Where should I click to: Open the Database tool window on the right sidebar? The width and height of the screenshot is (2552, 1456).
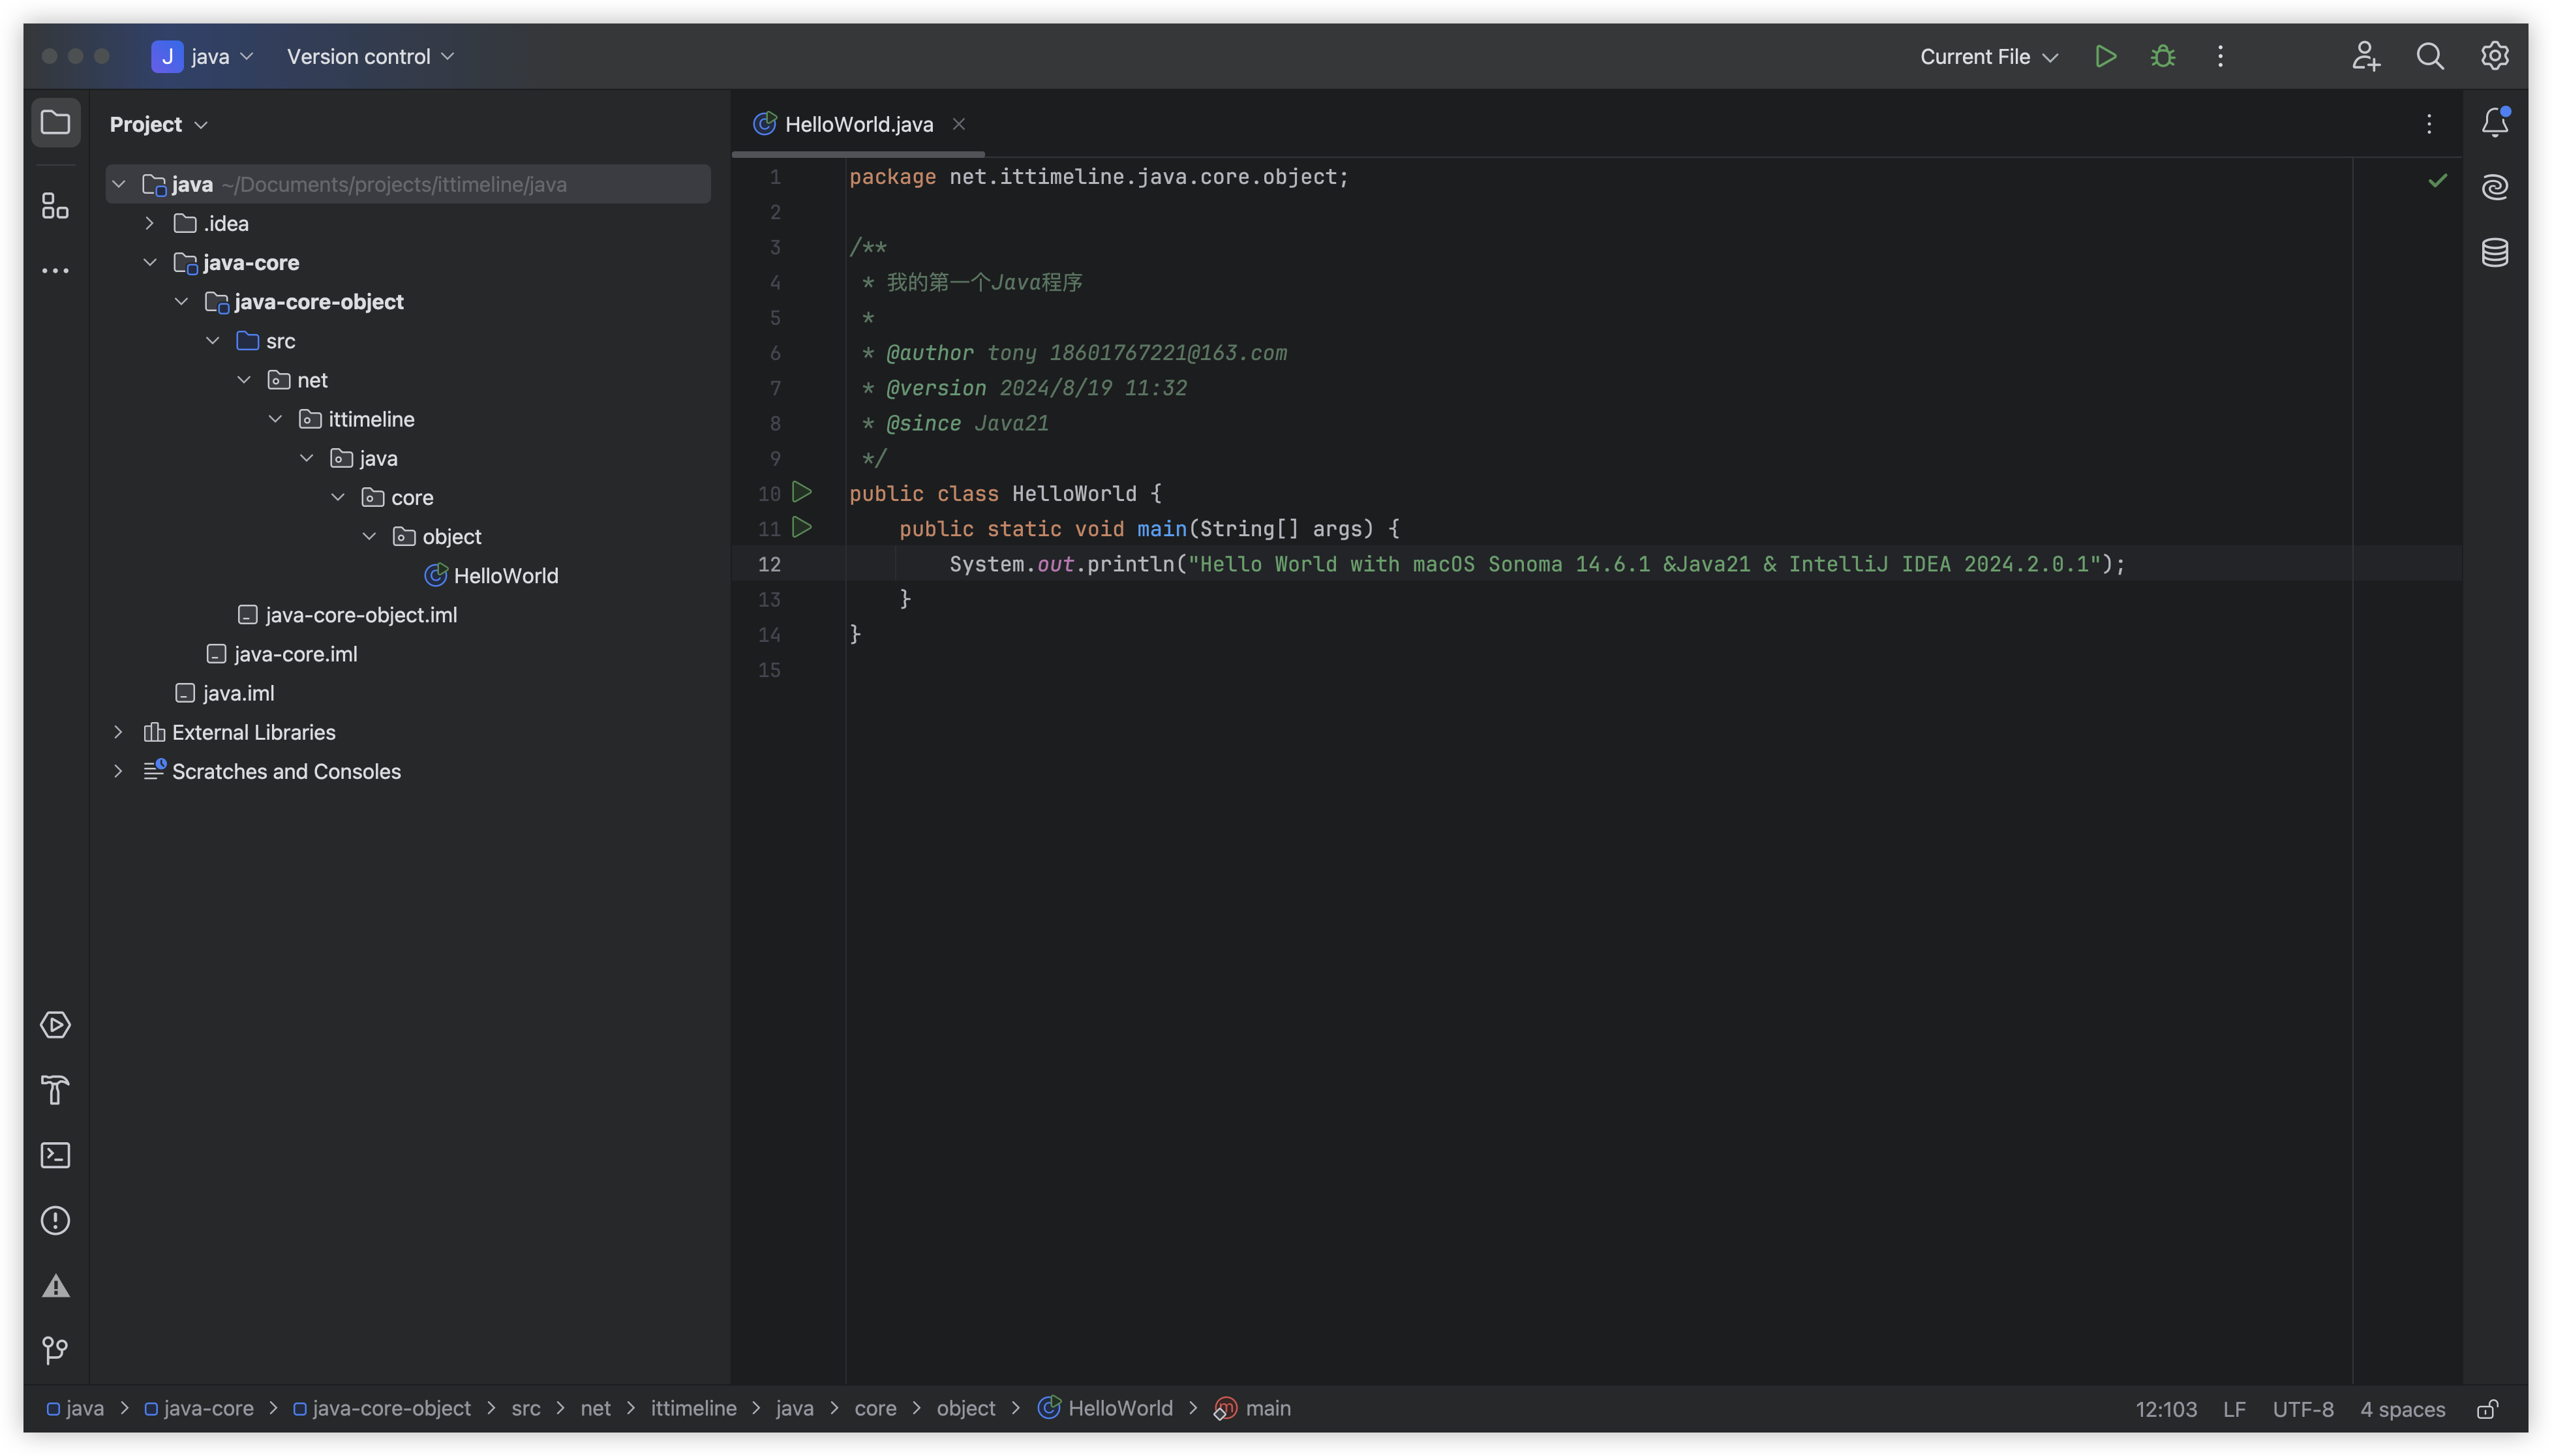[2494, 252]
